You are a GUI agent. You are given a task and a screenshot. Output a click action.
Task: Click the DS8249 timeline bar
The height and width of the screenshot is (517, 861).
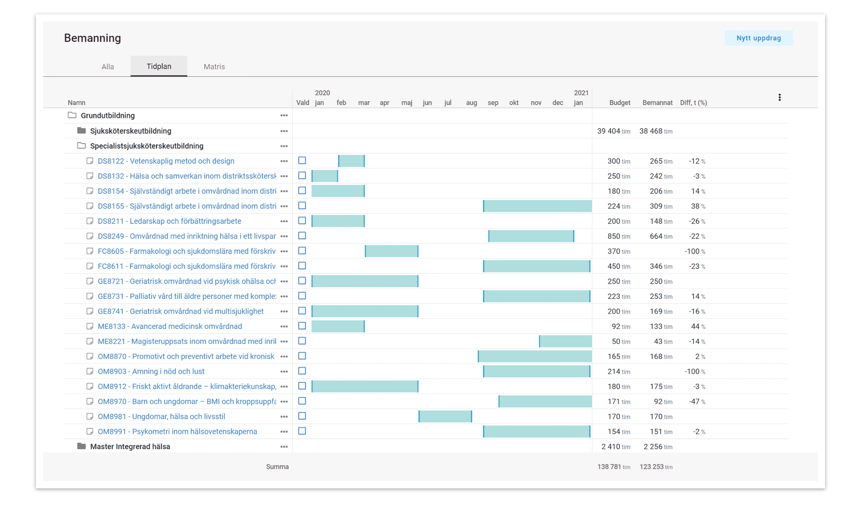click(x=531, y=236)
